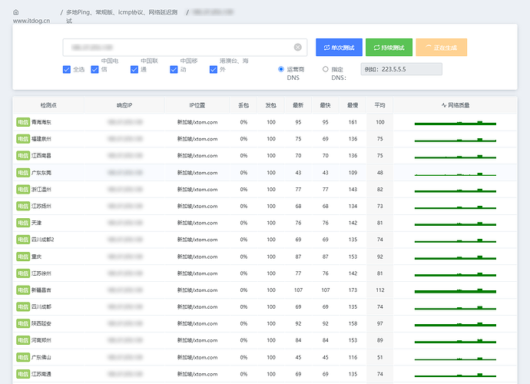Sort by the 响应IP column header

coord(124,105)
